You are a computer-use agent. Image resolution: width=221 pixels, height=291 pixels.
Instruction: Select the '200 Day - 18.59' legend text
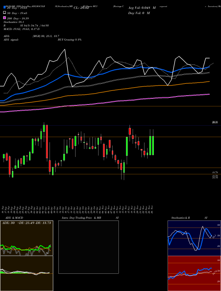(18, 19)
